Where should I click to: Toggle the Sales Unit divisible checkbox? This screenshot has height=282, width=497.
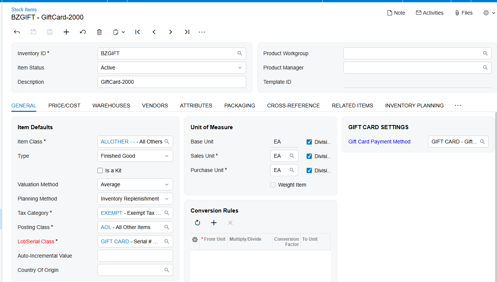click(x=309, y=156)
